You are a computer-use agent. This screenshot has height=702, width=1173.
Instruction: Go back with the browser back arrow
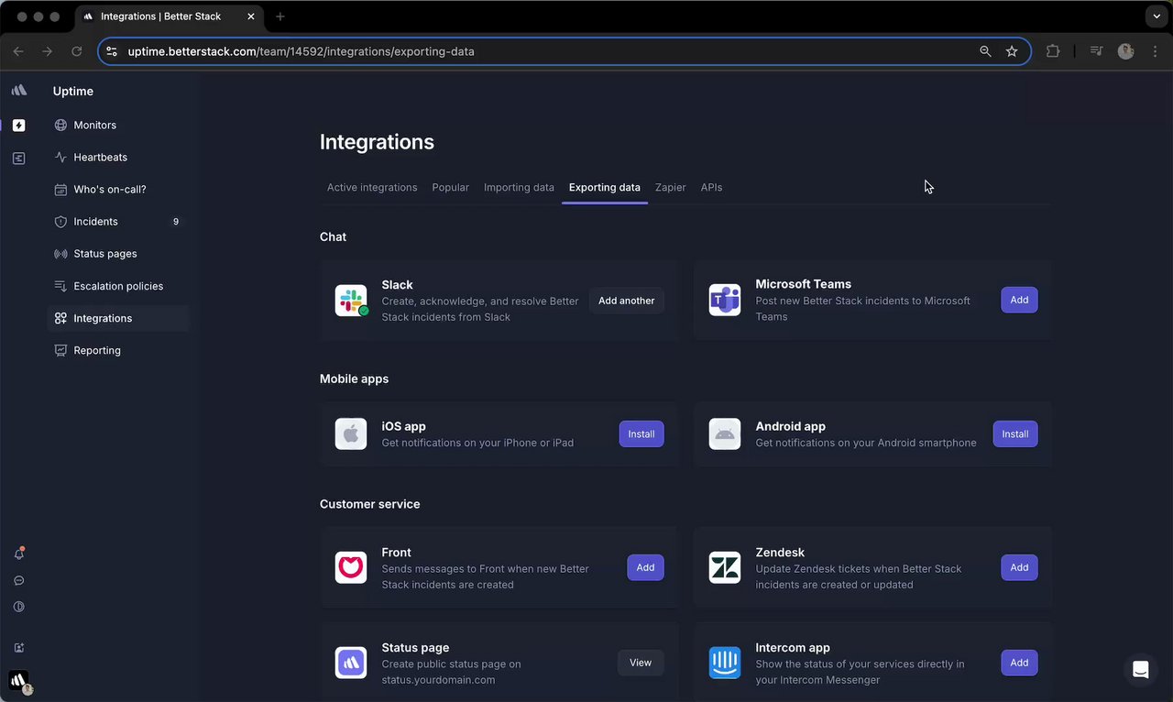(19, 51)
